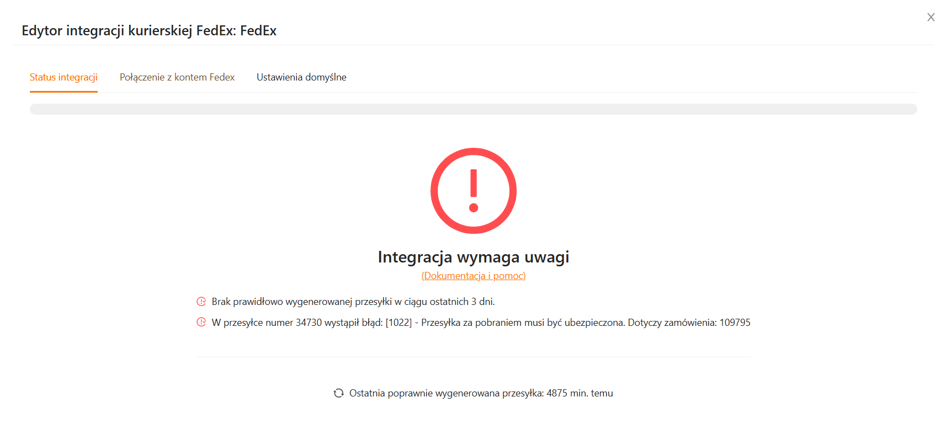
Task: Open the Dokumentacja i pomoc link
Action: point(473,276)
